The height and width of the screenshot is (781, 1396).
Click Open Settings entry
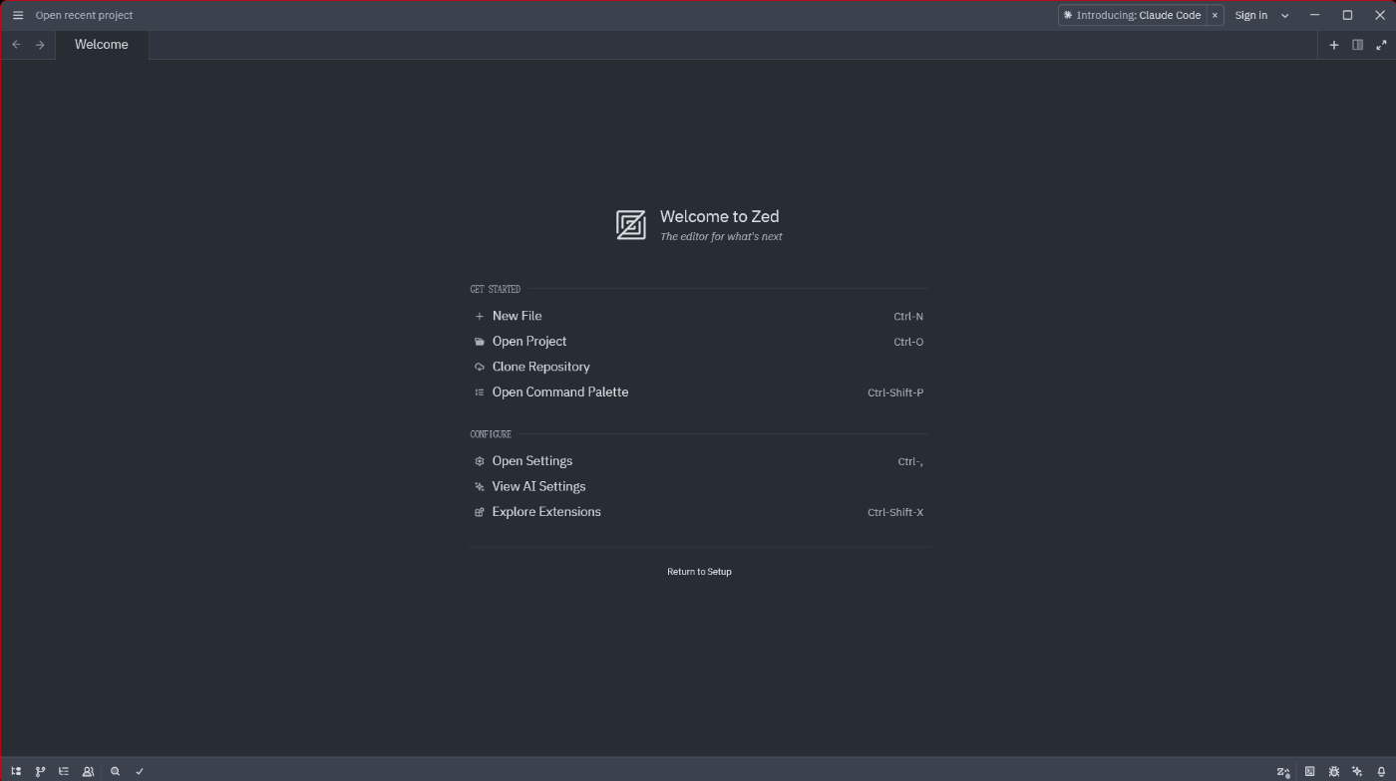pyautogui.click(x=698, y=461)
